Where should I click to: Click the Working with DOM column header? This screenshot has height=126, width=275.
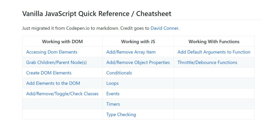tap(62, 42)
